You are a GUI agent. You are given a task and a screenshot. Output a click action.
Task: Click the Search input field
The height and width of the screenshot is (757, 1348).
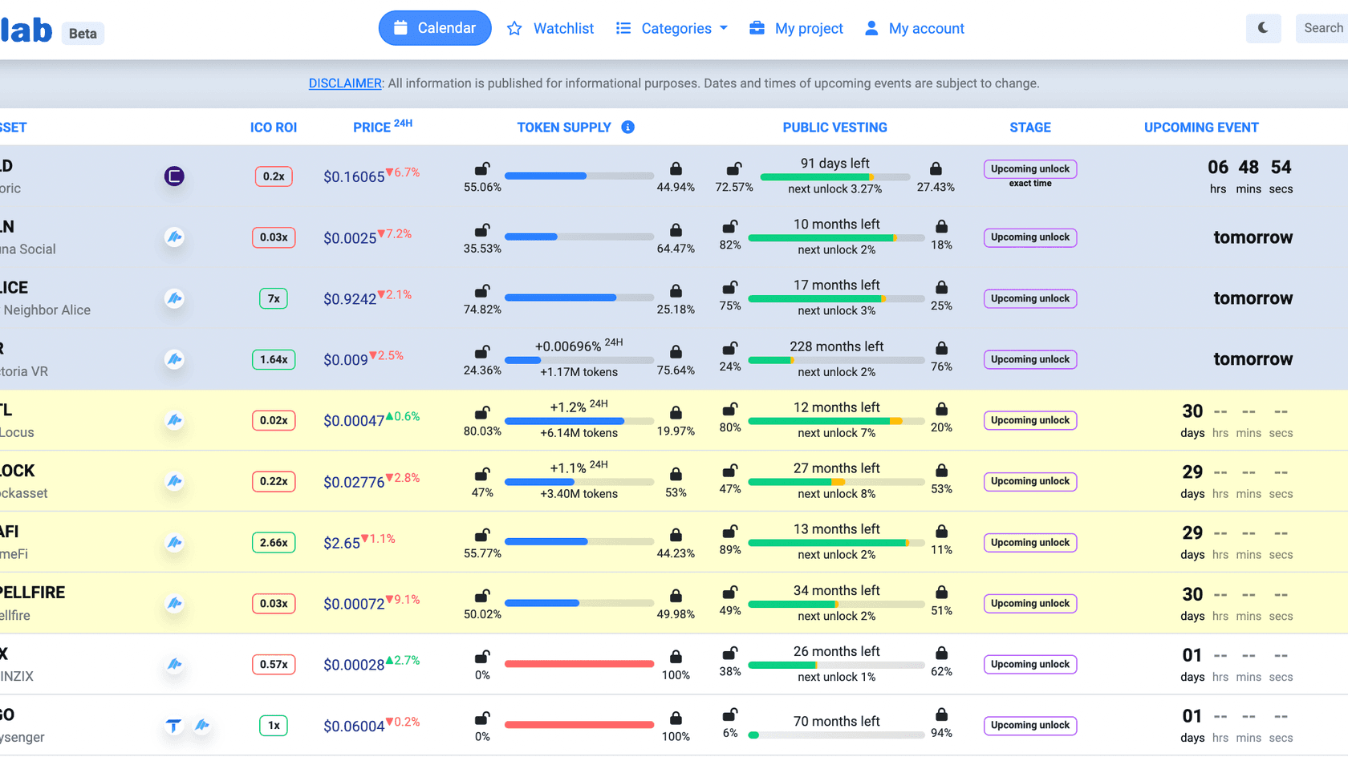(1322, 28)
